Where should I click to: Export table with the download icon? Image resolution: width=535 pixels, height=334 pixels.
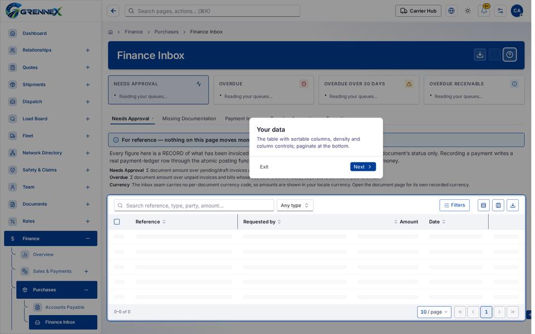pyautogui.click(x=513, y=205)
